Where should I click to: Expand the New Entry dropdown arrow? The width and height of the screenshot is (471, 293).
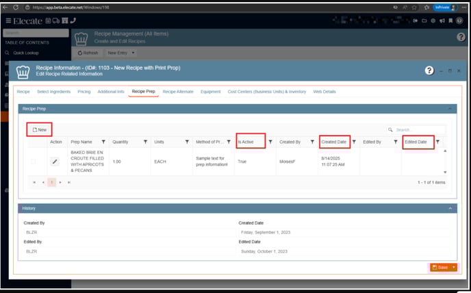(x=133, y=53)
